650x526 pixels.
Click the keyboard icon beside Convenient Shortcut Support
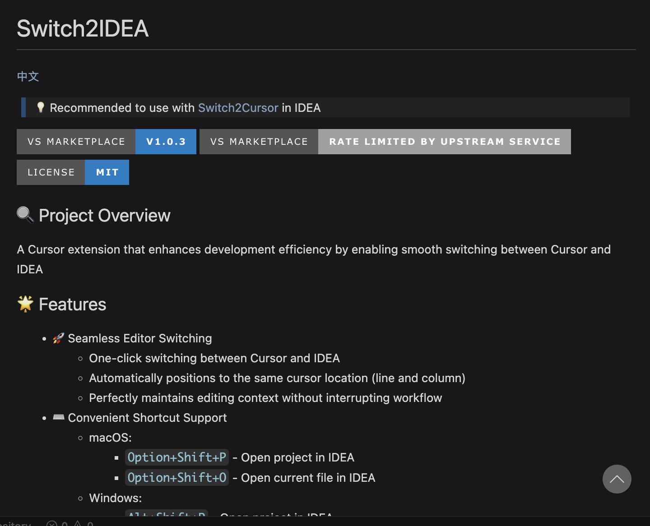coord(58,417)
